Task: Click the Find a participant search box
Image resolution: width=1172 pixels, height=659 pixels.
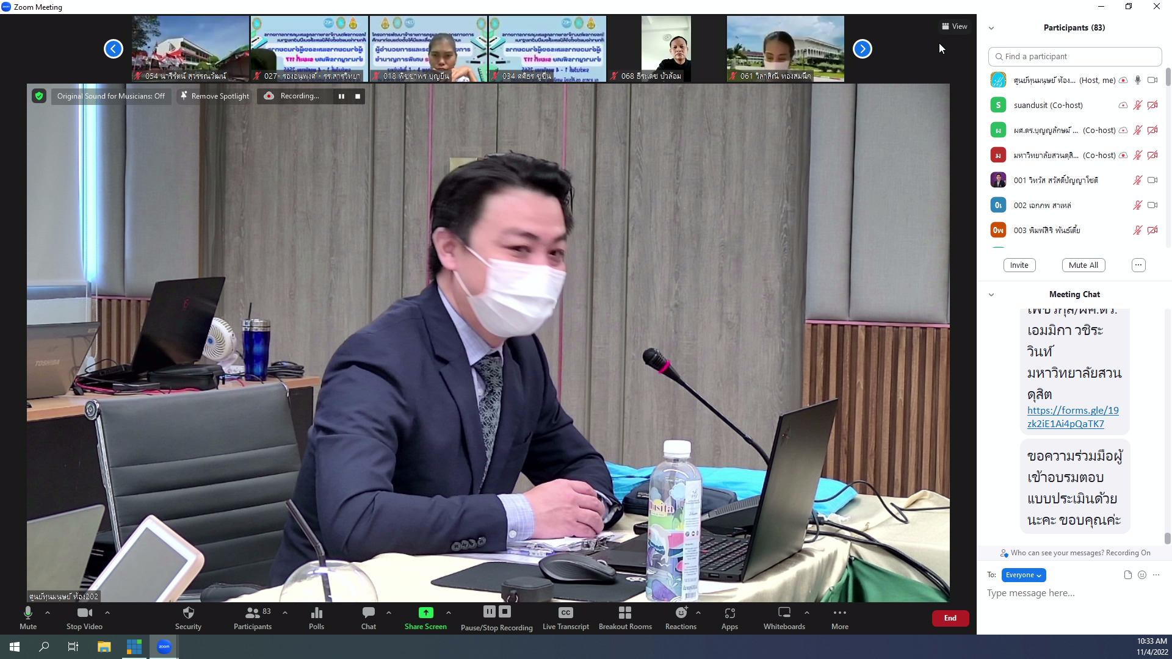Action: 1074,57
